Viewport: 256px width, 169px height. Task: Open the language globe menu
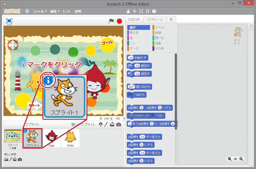click(27, 11)
